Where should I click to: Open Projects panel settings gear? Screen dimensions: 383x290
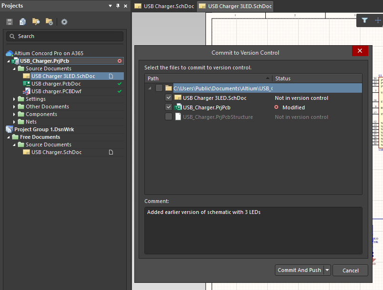pos(64,22)
